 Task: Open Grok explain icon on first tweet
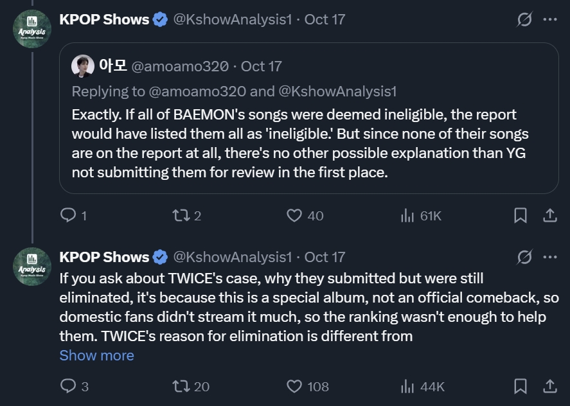[x=524, y=19]
